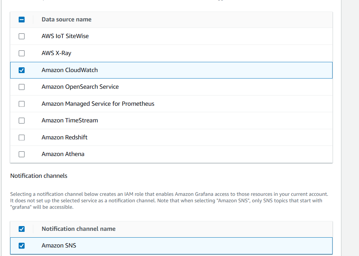Click the Amazon TimeStream row label

70,120
